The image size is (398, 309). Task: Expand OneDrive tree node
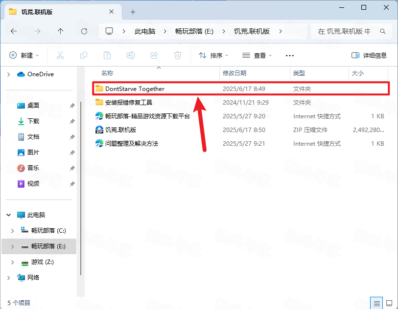click(x=9, y=74)
